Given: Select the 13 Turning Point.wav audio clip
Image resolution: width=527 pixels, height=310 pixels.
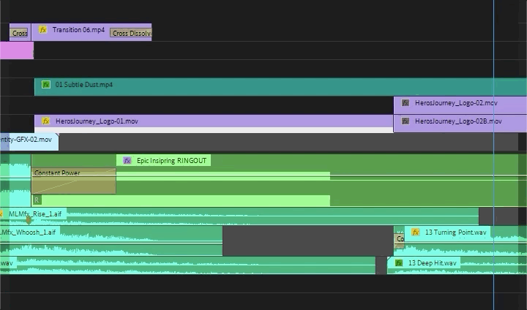Looking at the screenshot, I should [x=460, y=241].
